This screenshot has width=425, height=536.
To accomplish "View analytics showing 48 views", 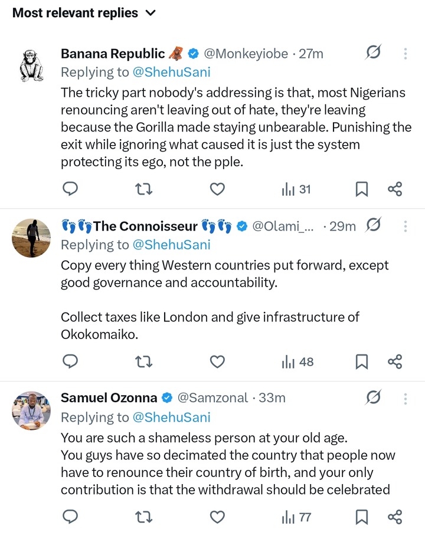I will click(x=297, y=361).
